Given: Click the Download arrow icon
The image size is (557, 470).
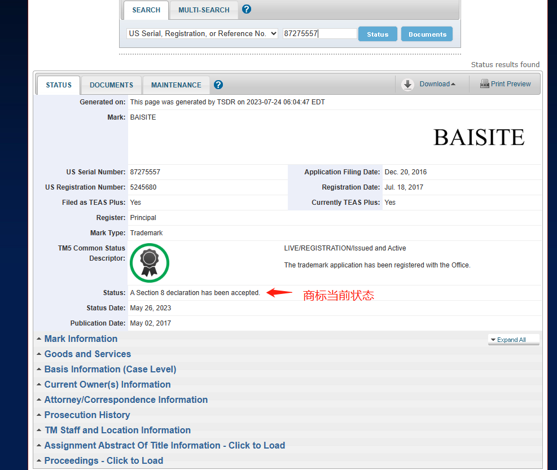Looking at the screenshot, I should tap(407, 85).
